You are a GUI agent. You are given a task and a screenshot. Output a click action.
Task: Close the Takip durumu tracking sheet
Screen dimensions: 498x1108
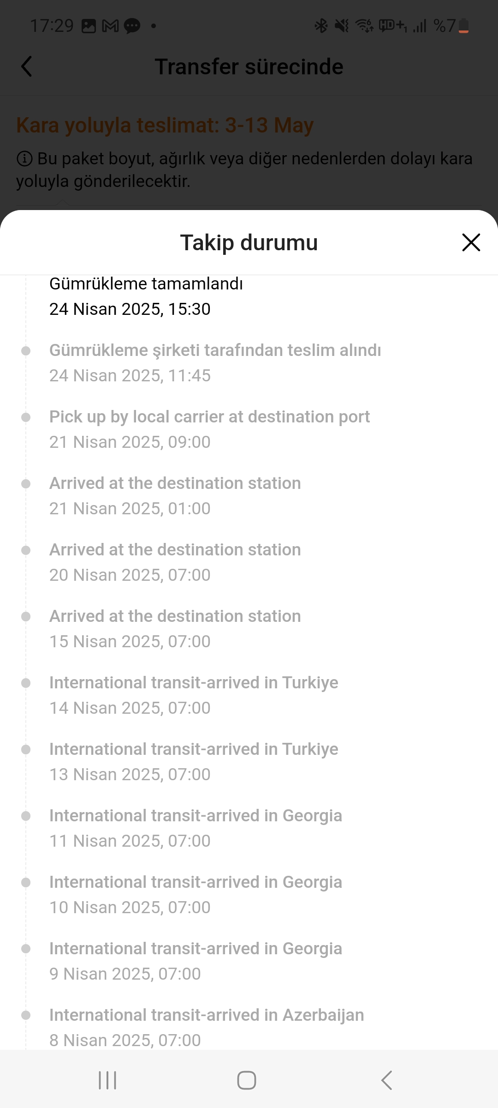[x=471, y=242]
